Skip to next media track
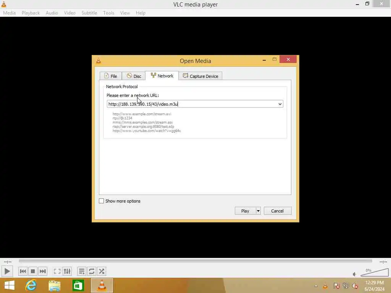Image resolution: width=391 pixels, height=293 pixels. [x=43, y=271]
